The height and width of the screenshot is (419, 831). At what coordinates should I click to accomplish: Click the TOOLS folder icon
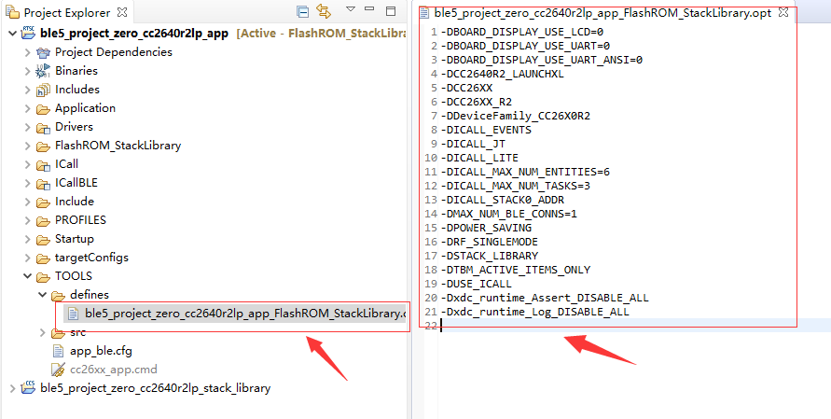[x=43, y=277]
